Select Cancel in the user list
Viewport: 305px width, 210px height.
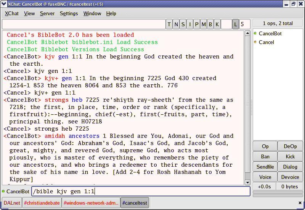click(266, 42)
